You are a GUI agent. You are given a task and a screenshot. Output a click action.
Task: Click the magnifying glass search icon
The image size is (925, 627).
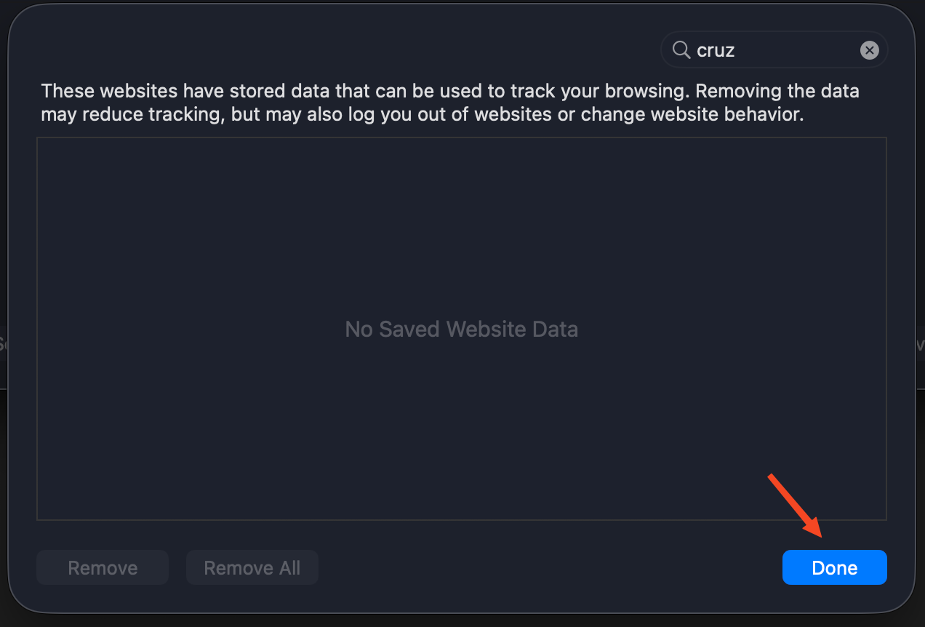coord(681,49)
